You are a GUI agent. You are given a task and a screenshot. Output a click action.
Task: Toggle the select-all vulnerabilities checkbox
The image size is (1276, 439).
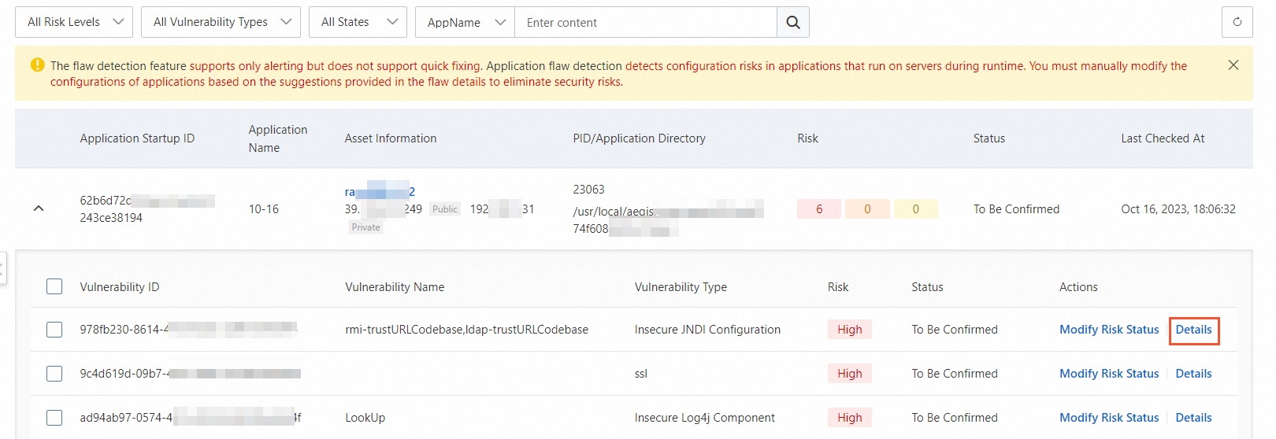(54, 286)
